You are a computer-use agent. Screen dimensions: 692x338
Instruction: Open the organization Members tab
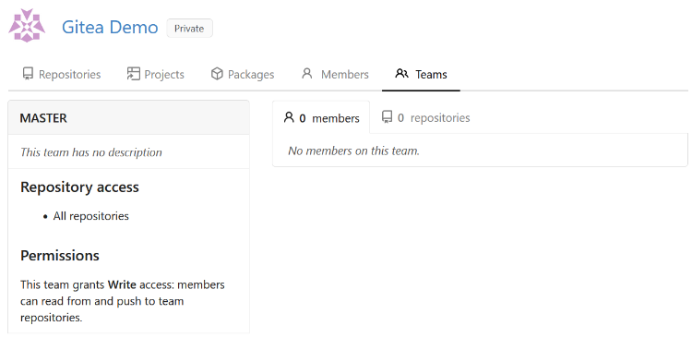(x=336, y=74)
